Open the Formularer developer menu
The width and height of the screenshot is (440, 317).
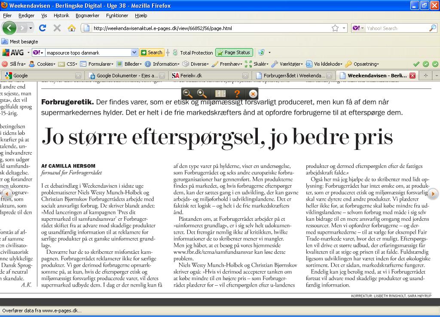coord(97,64)
